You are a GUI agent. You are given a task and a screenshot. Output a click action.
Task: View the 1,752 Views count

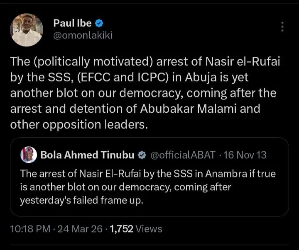tap(135, 228)
